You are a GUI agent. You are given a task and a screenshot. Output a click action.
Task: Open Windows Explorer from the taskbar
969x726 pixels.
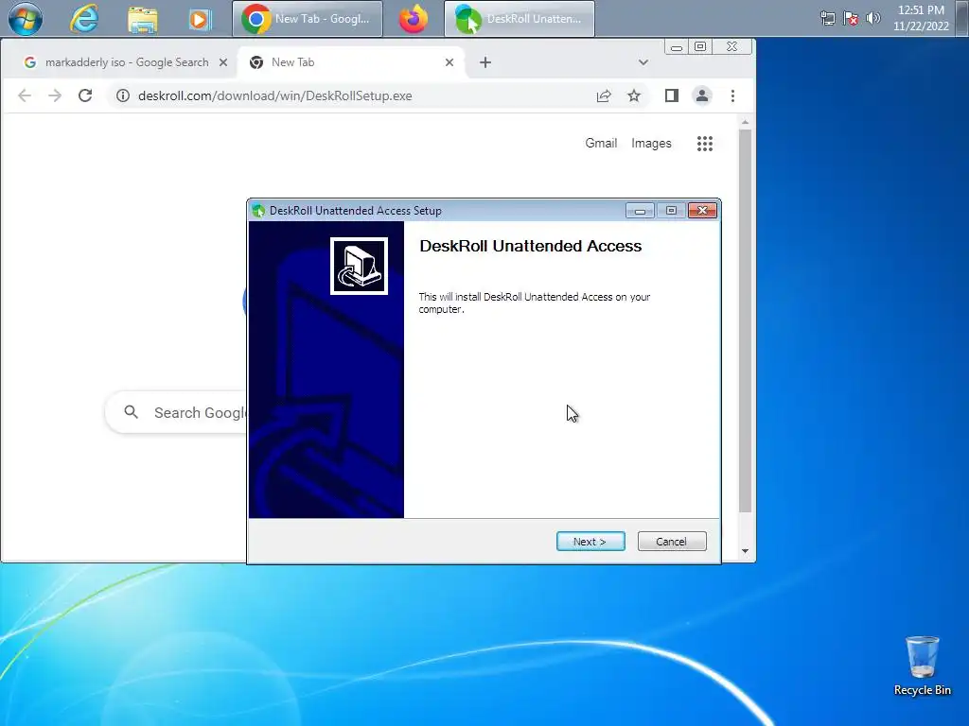(x=142, y=19)
